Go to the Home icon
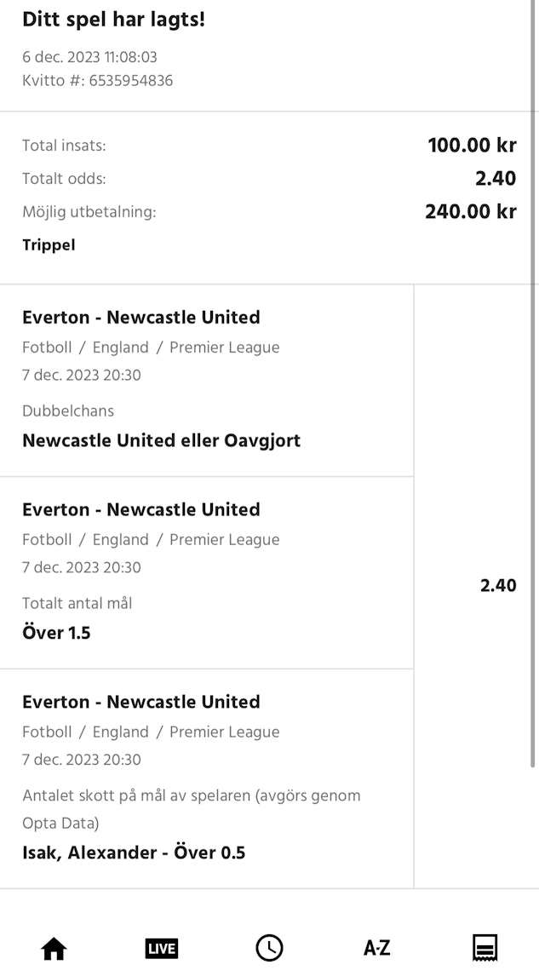This screenshot has height=976, width=539. [54, 948]
